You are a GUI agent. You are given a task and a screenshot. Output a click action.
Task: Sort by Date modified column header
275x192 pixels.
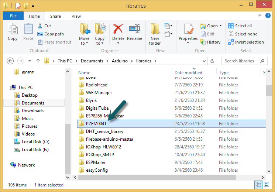(x=188, y=73)
